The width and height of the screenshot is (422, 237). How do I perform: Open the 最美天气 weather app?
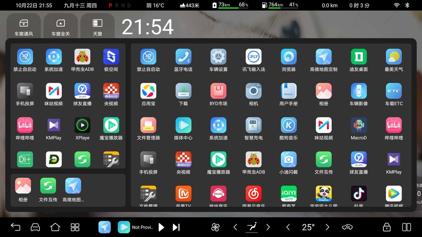tap(394, 57)
